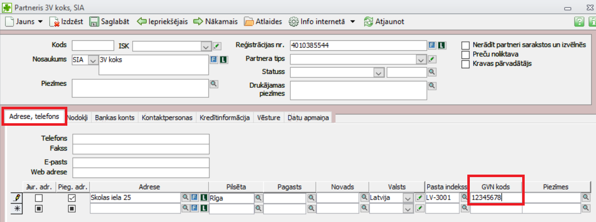Toggle Jur. adr. checkbox in the new empty row
The image size is (596, 222).
[39, 209]
